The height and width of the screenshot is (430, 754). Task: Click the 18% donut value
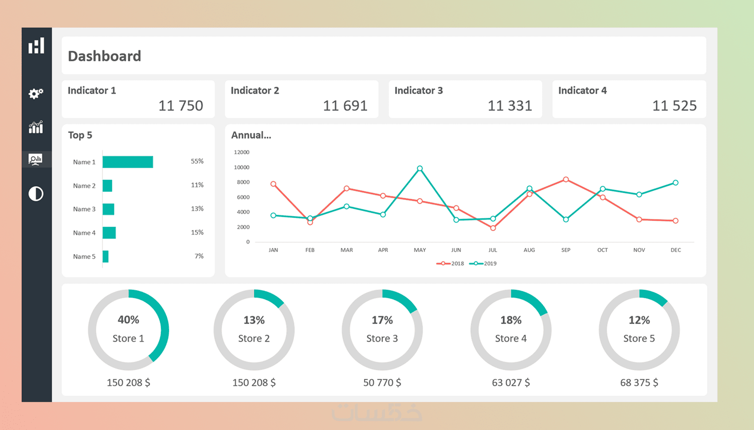pos(511,320)
